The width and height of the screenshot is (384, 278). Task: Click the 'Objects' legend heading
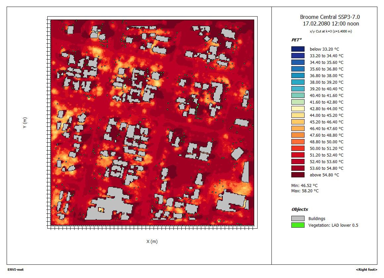click(300, 209)
